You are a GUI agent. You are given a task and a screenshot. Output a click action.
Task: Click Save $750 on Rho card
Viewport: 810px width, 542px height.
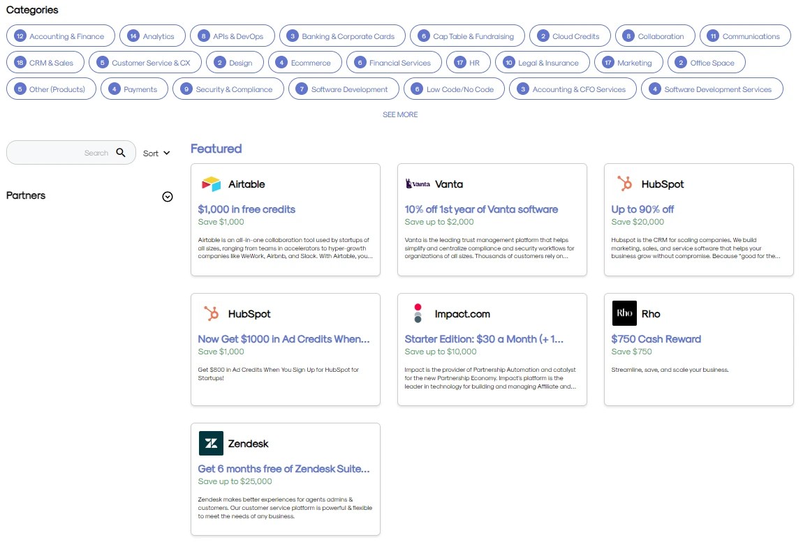pyautogui.click(x=631, y=352)
